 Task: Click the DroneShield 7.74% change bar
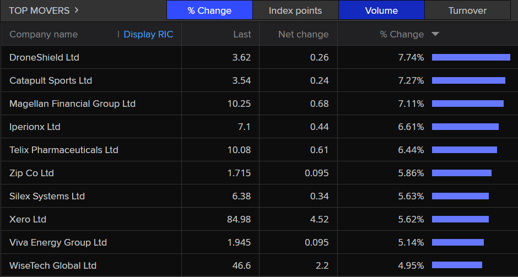pos(471,57)
